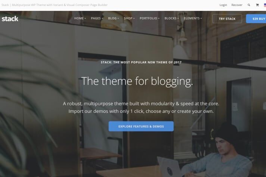266x177 pixels.
Task: Click the "The theme for blogging." headline
Action: pos(137,81)
